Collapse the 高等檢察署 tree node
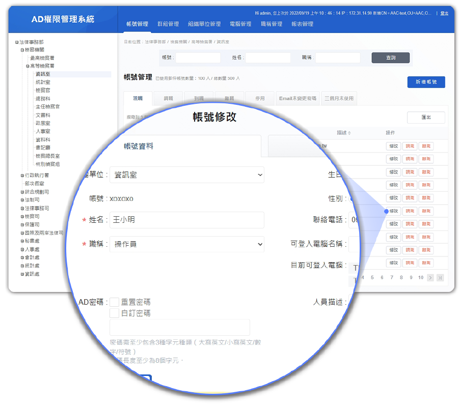Screen dimensions: 459x407 tap(28, 66)
